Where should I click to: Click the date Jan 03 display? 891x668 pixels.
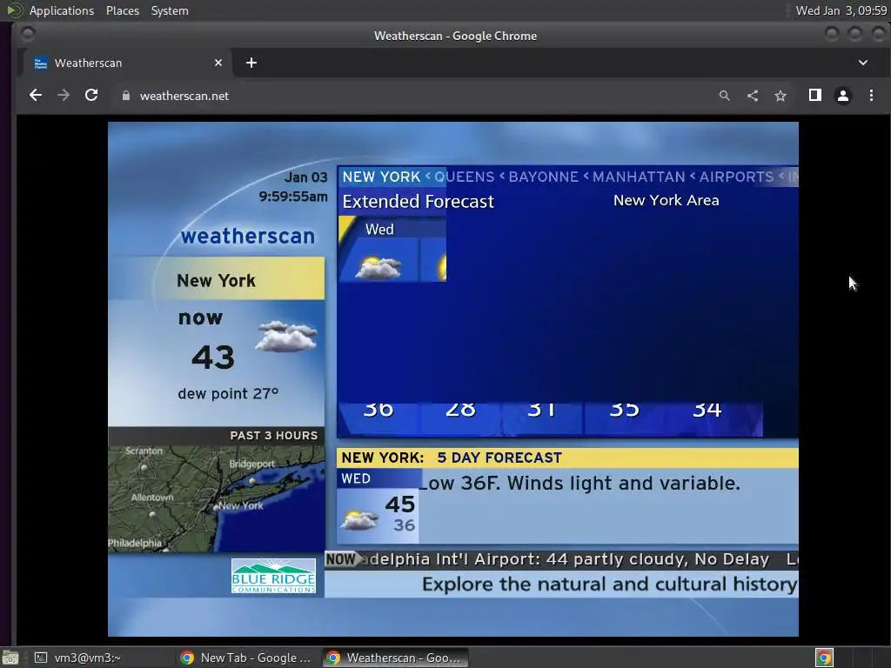[x=305, y=177]
